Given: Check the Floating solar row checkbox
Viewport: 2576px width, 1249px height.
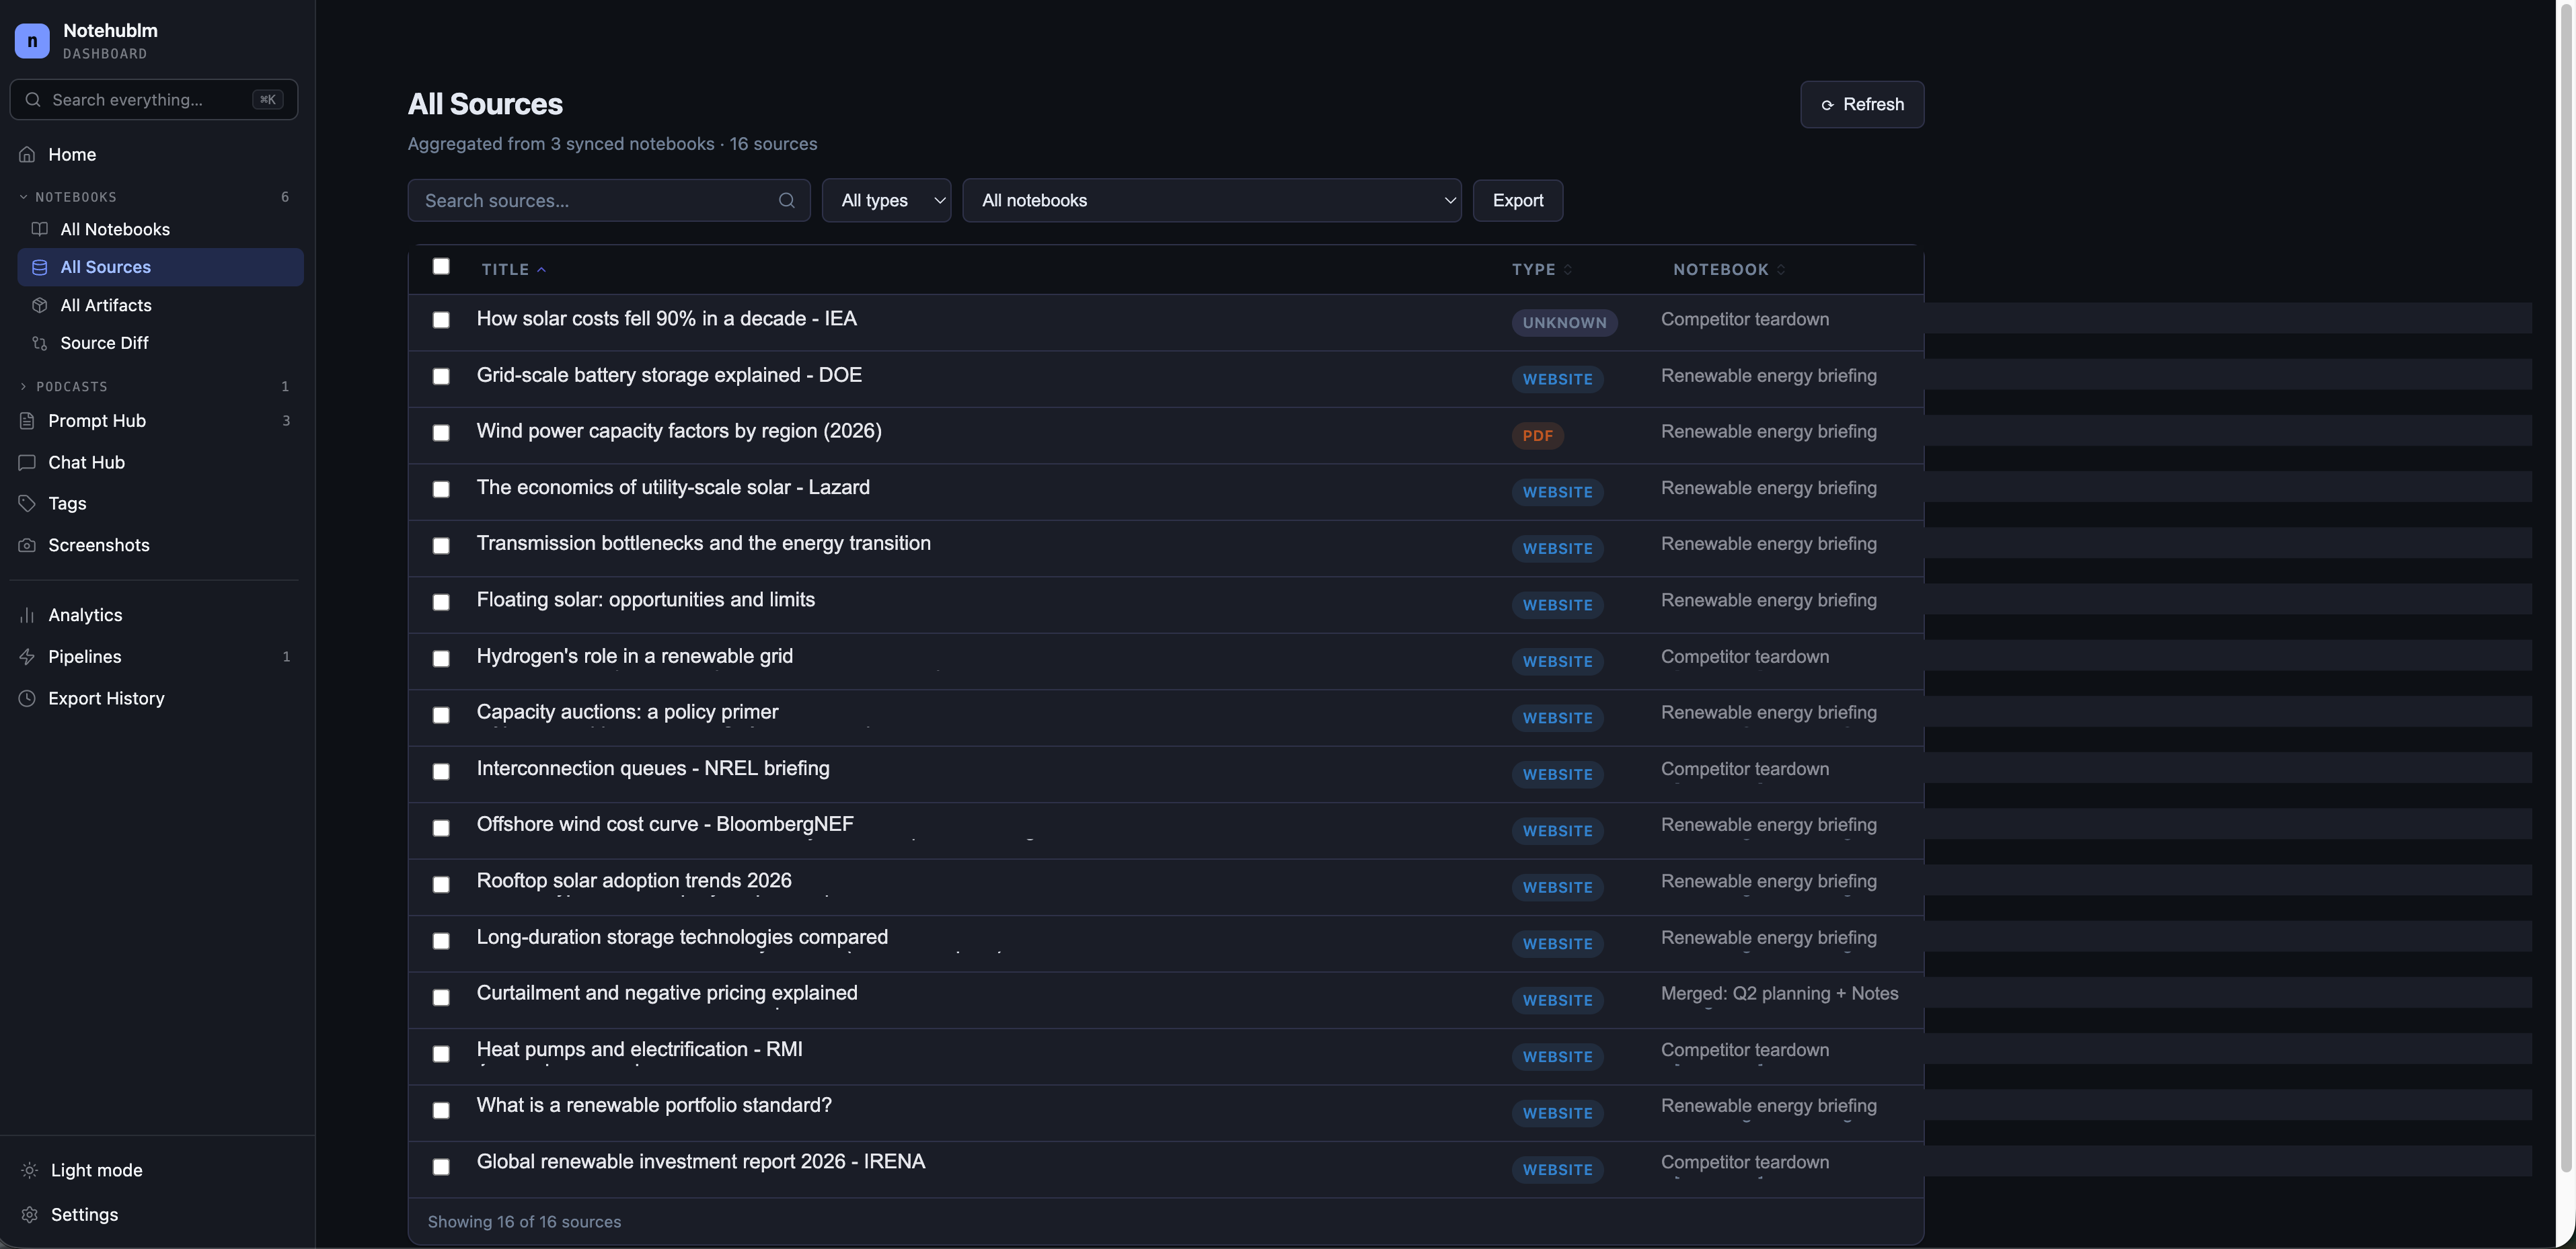Looking at the screenshot, I should [x=441, y=602].
